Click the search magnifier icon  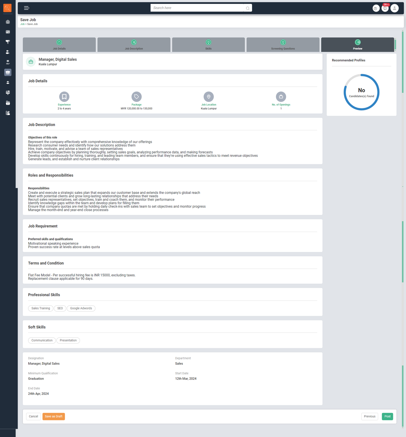click(x=247, y=8)
